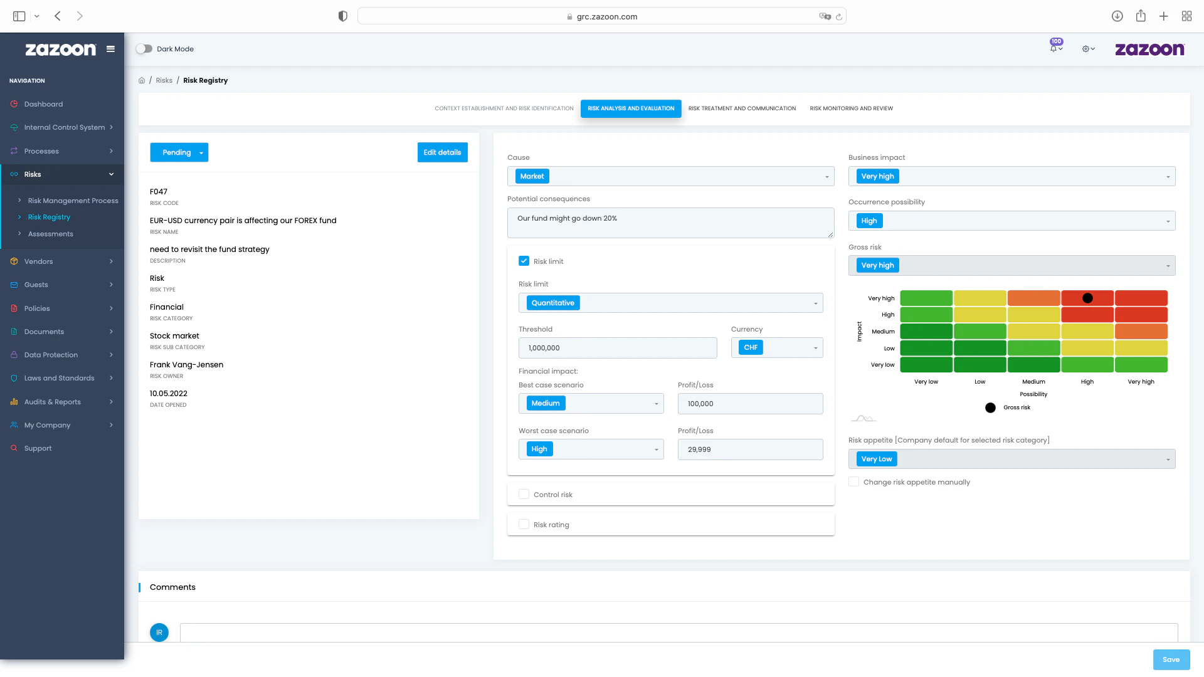Collapse the Risks section in the sidebar

[x=110, y=174]
